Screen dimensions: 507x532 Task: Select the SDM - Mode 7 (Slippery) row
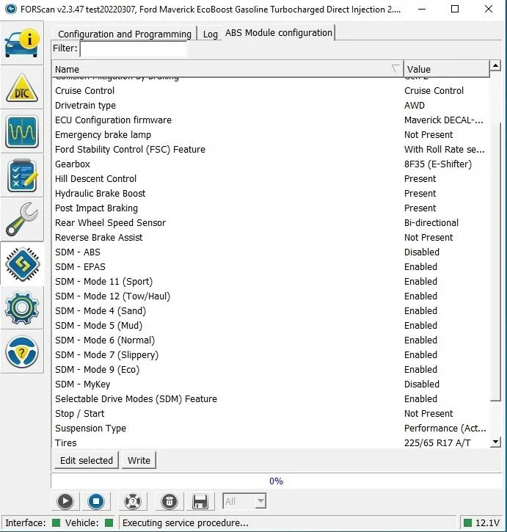coord(271,354)
